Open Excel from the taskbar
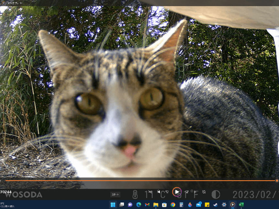This screenshot has height=209, width=279. coord(241,205)
